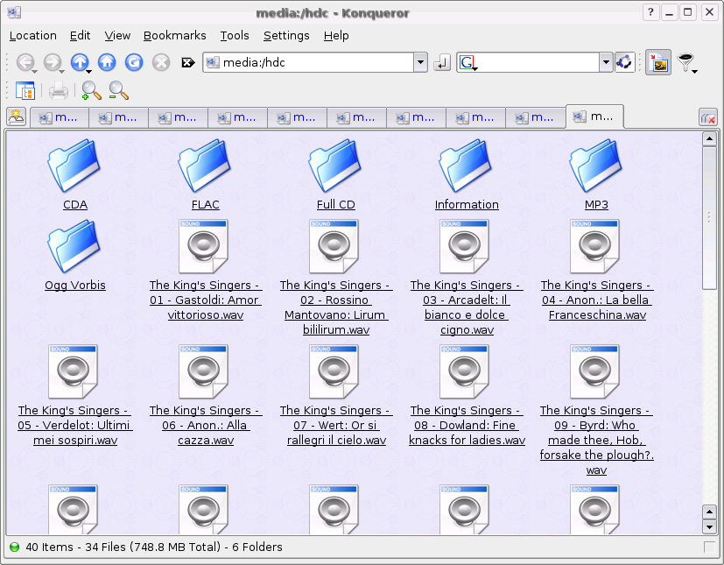Screen dimensions: 724x565
Task: Open the Information folder
Action: (x=467, y=174)
